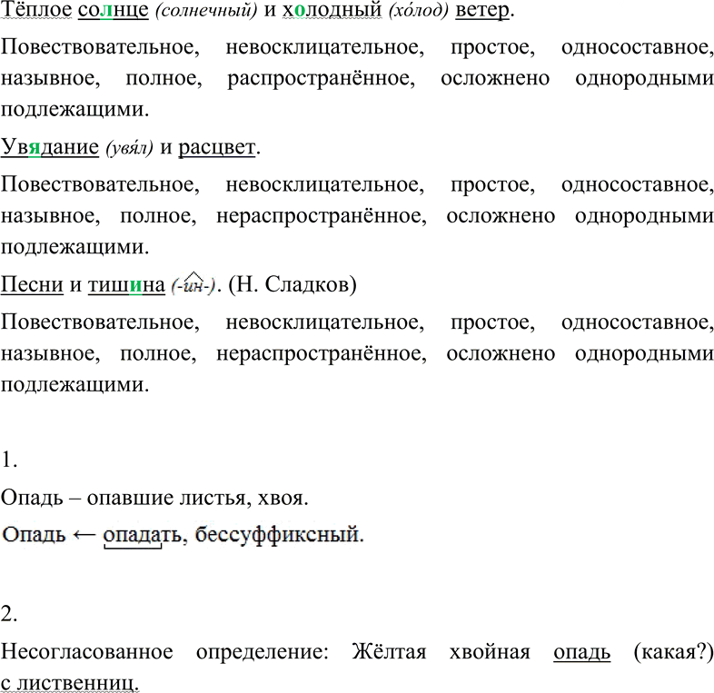Viewport: 714px width, 693px height.
Task: Click the suffix note '(-ин-)'
Action: (x=193, y=284)
